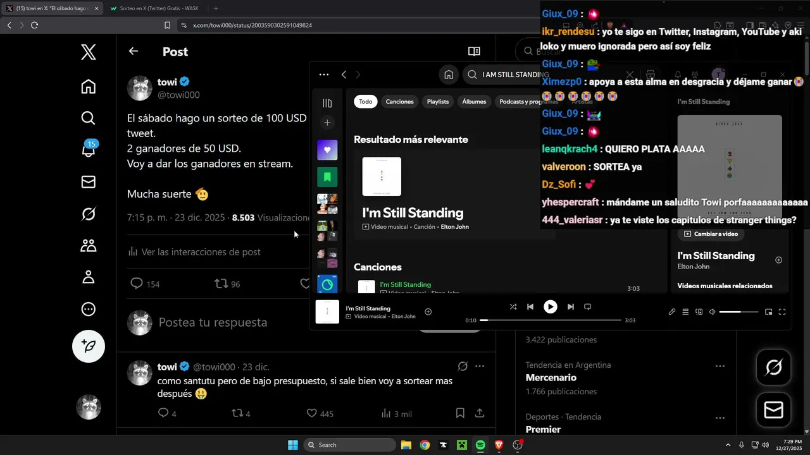
Task: Select the Playlists filter in Spotify
Action: tap(438, 101)
